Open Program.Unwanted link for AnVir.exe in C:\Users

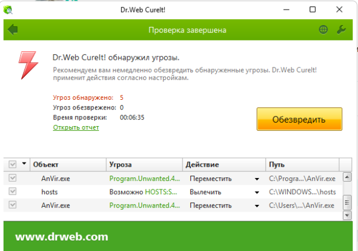tap(144, 205)
